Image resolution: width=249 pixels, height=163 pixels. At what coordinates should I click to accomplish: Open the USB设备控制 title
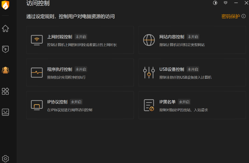[x=172, y=70]
